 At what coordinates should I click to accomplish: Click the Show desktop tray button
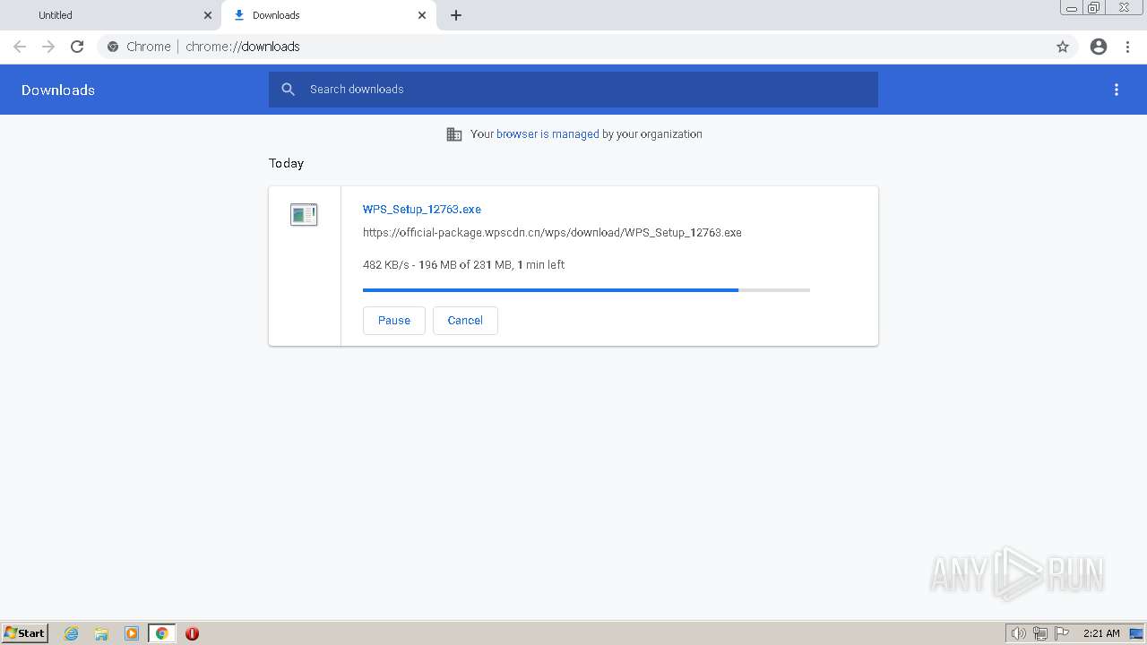click(1136, 633)
